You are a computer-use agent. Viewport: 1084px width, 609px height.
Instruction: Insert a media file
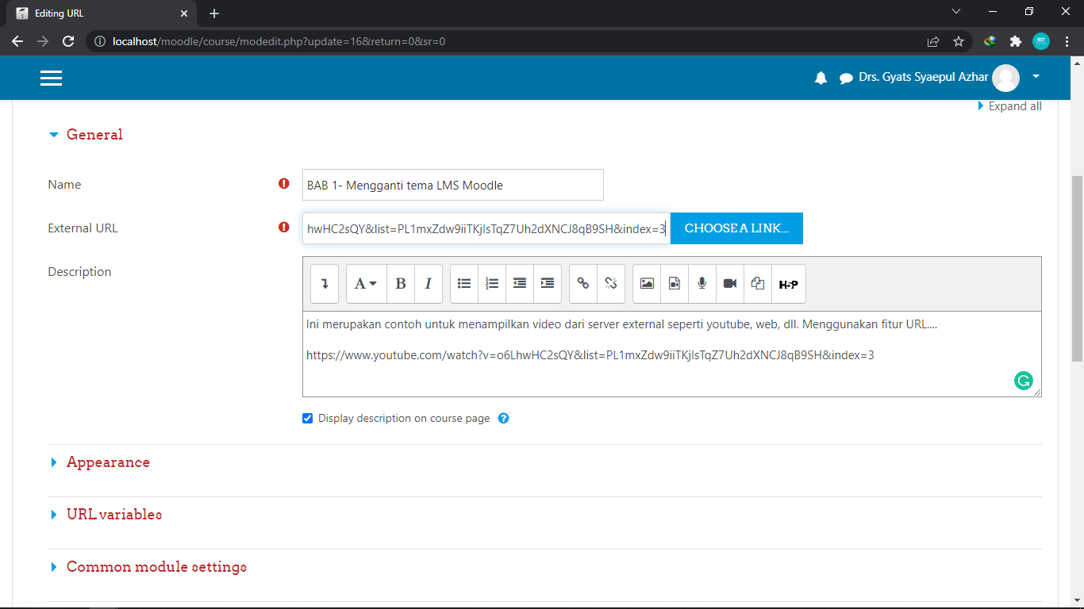(x=675, y=284)
